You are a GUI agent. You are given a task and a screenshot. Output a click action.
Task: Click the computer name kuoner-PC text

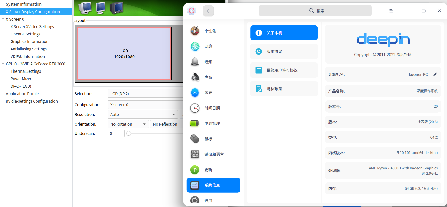point(418,74)
